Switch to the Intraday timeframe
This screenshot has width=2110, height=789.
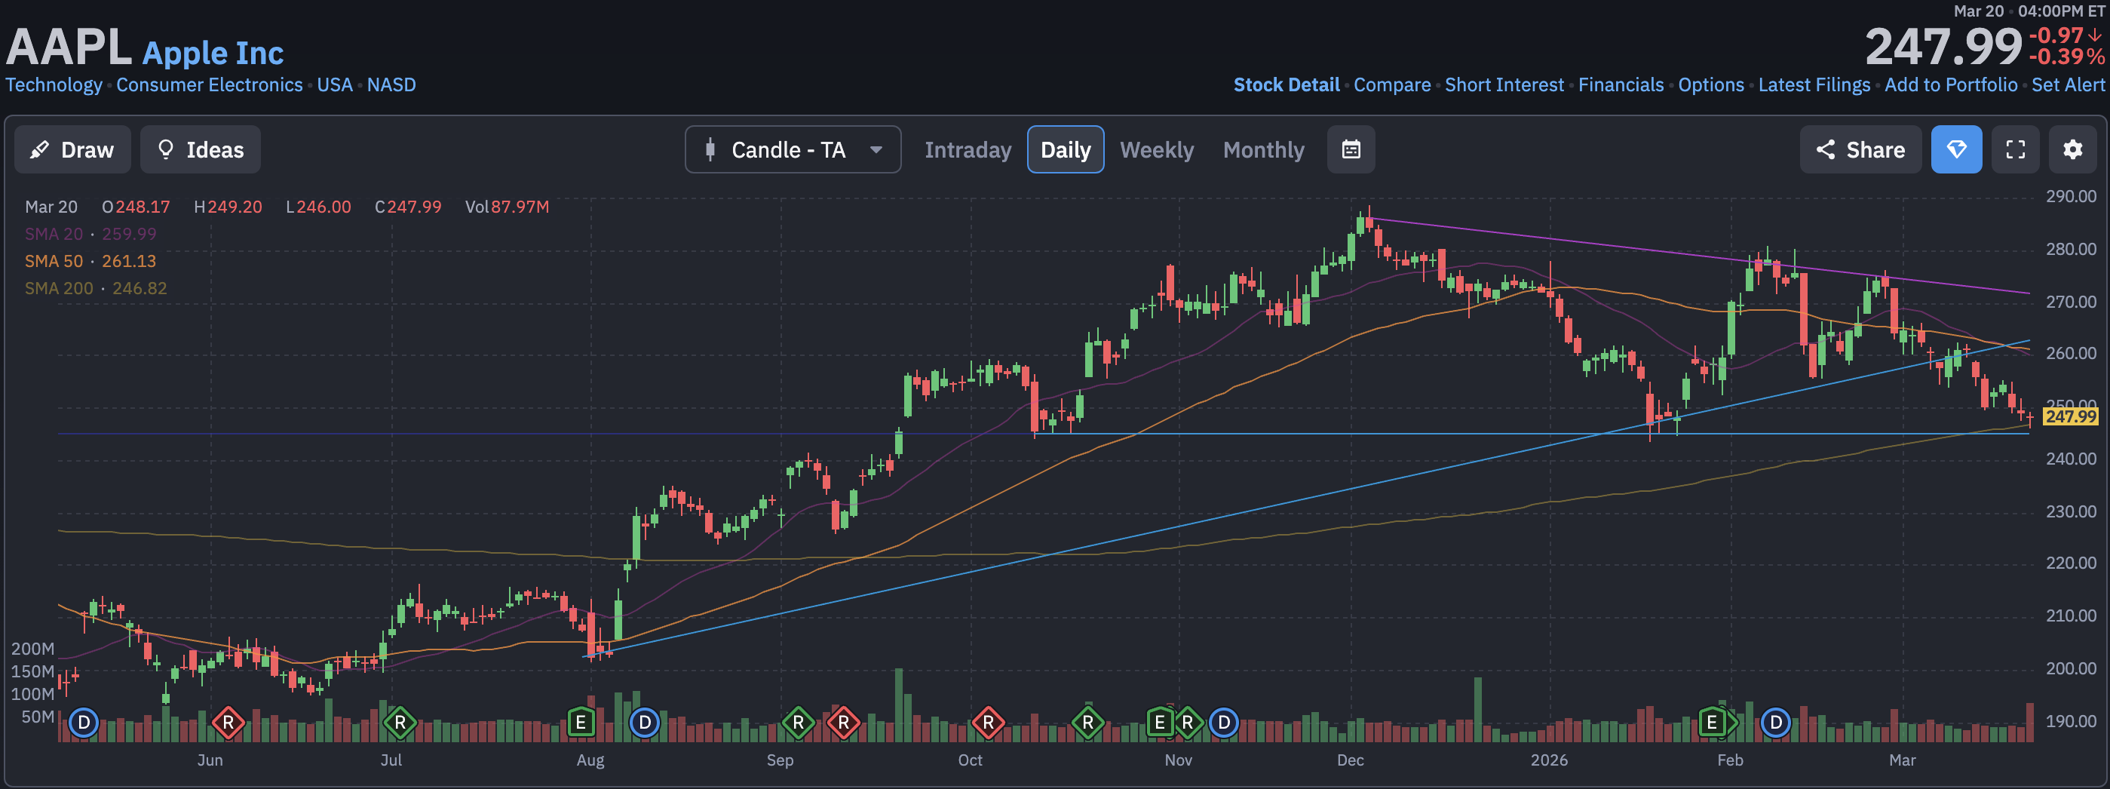pyautogui.click(x=968, y=150)
